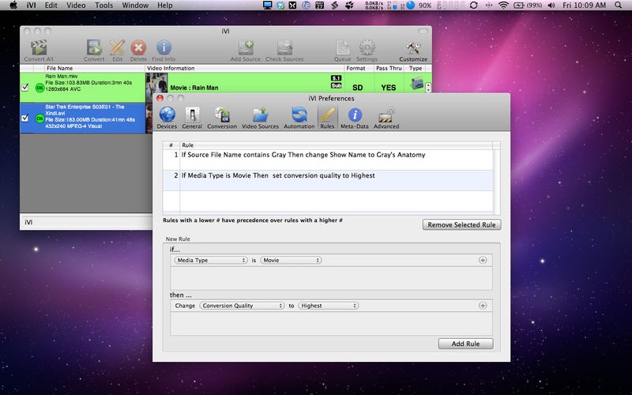
Task: Select the Automation preferences icon
Action: [299, 118]
